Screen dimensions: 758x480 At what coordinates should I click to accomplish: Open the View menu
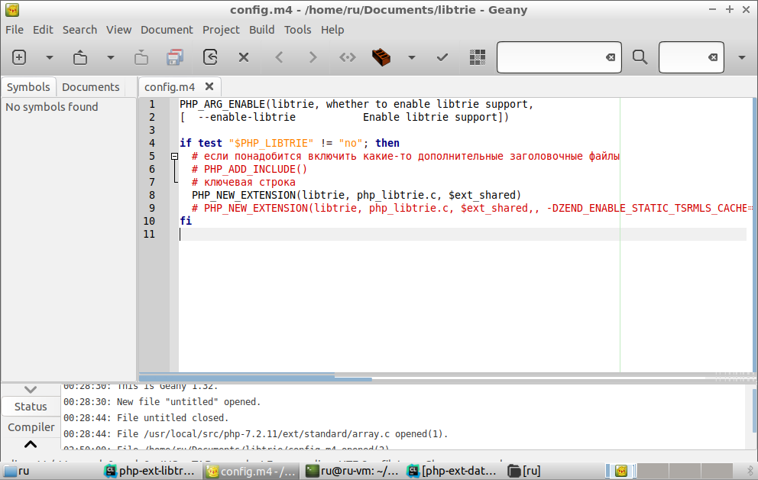pyautogui.click(x=119, y=30)
